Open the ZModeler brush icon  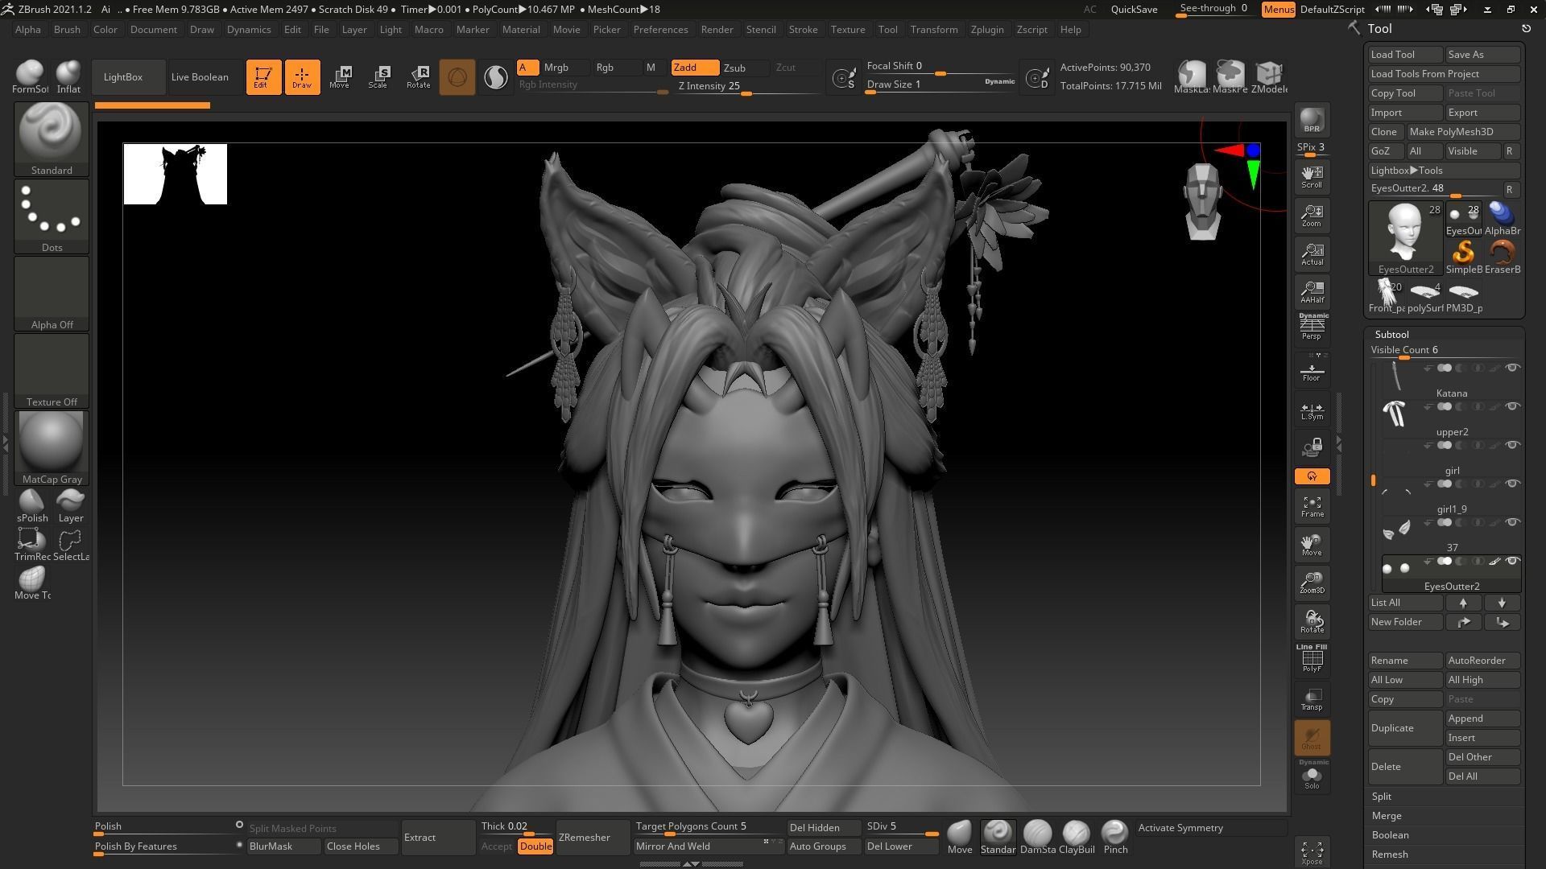click(1269, 76)
